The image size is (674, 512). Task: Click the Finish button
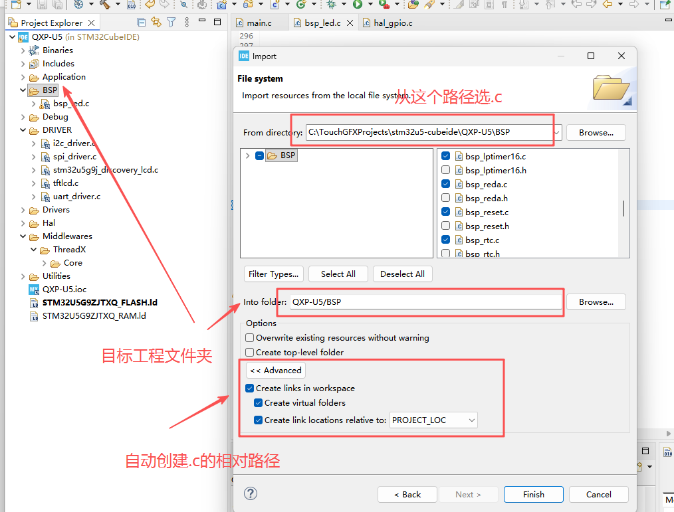pos(534,494)
